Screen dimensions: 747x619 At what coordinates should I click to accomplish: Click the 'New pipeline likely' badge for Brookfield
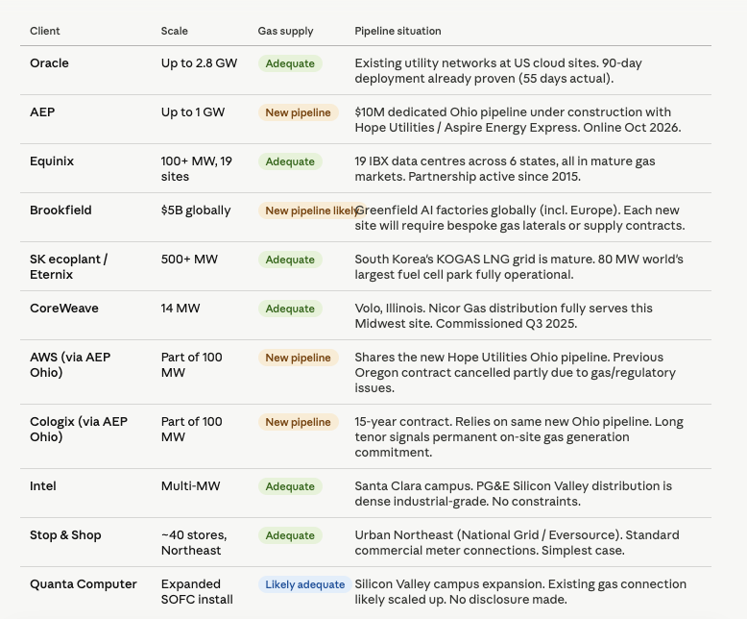point(312,210)
